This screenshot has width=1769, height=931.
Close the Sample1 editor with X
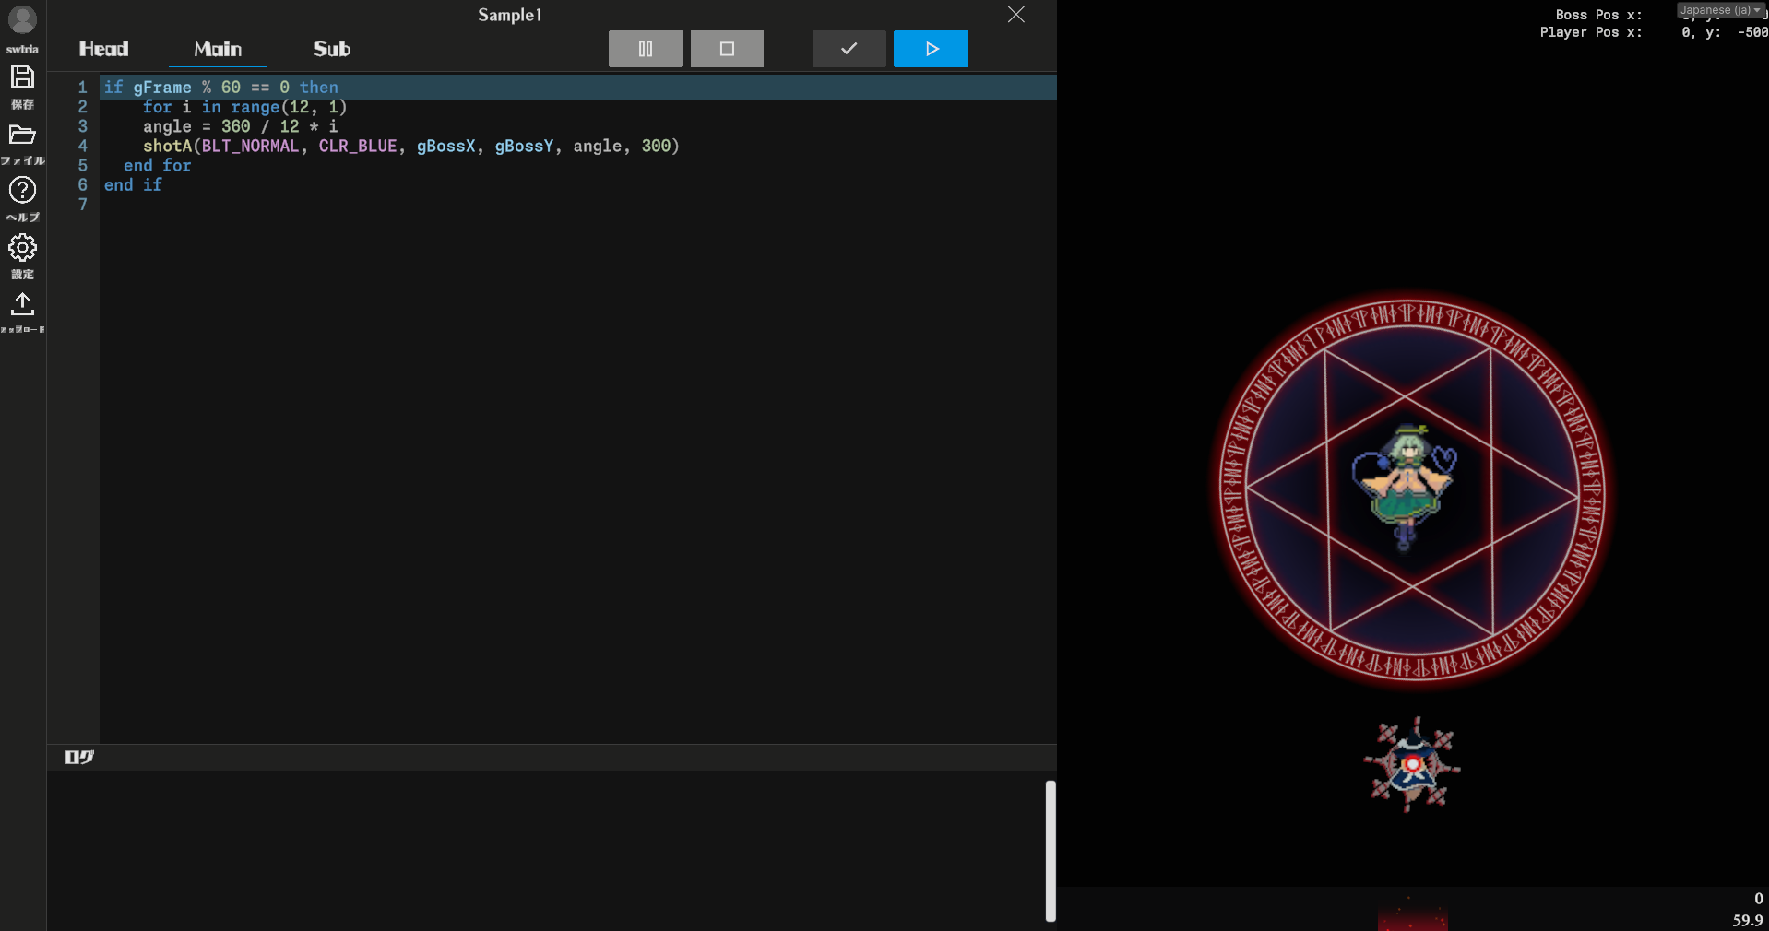tap(1015, 15)
